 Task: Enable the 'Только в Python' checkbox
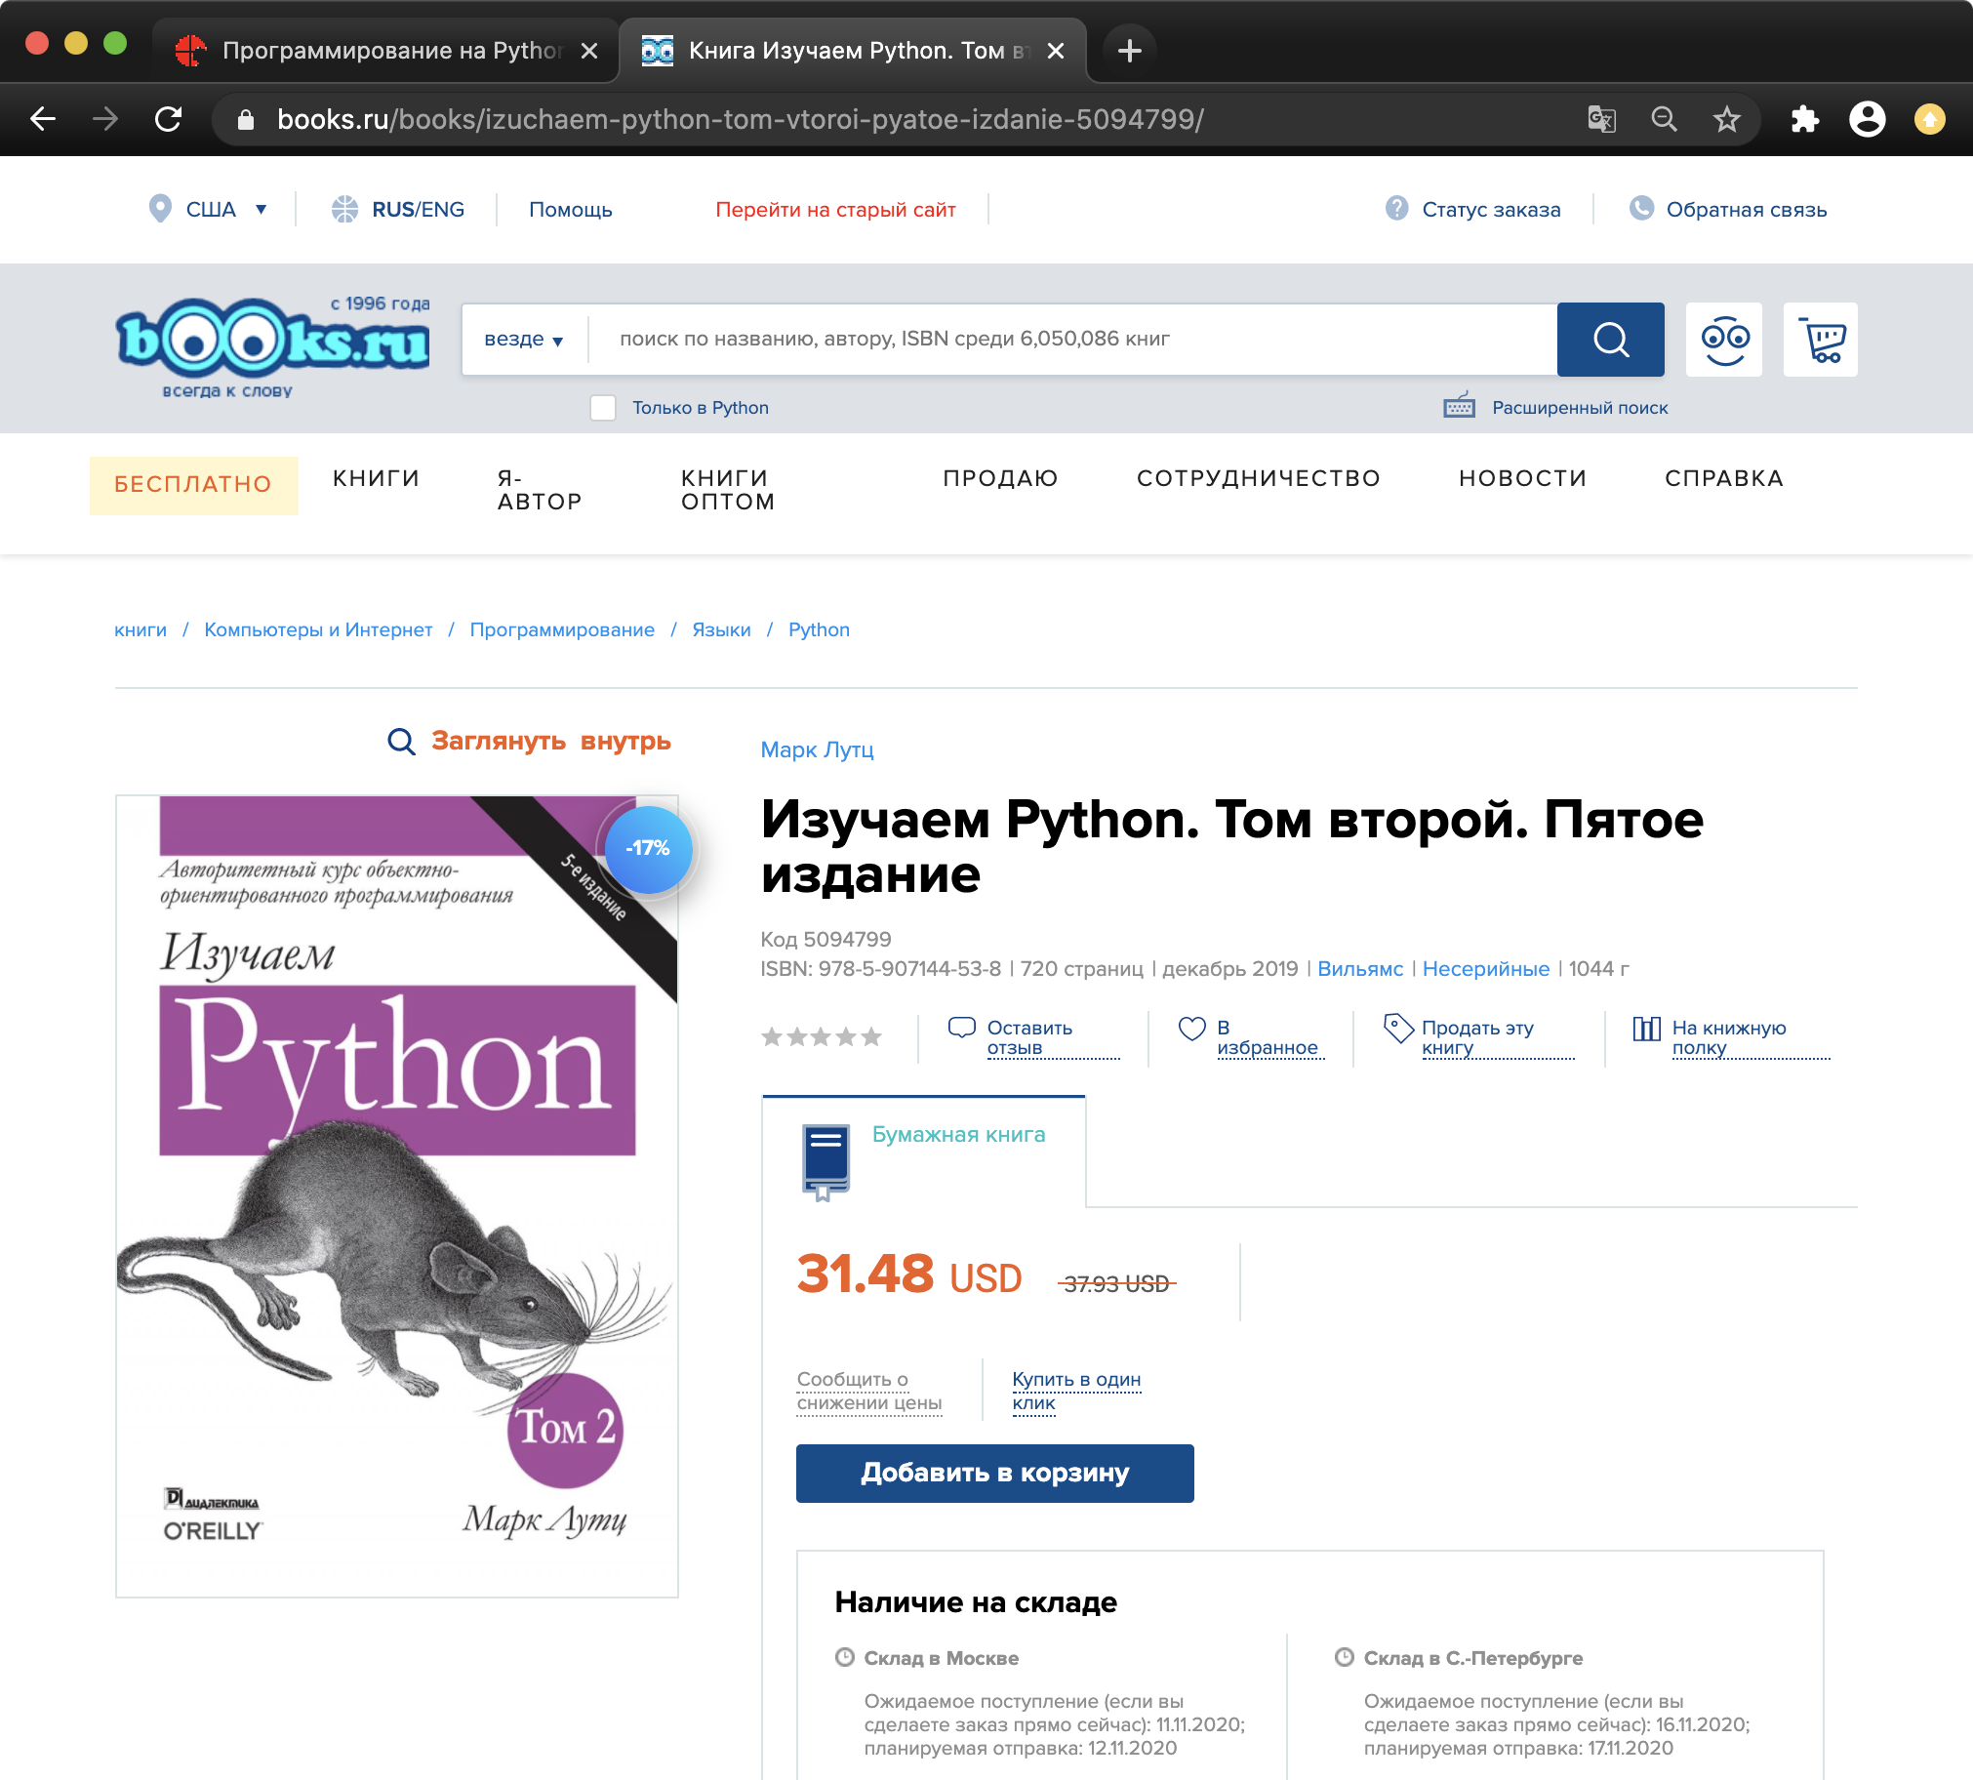point(603,408)
